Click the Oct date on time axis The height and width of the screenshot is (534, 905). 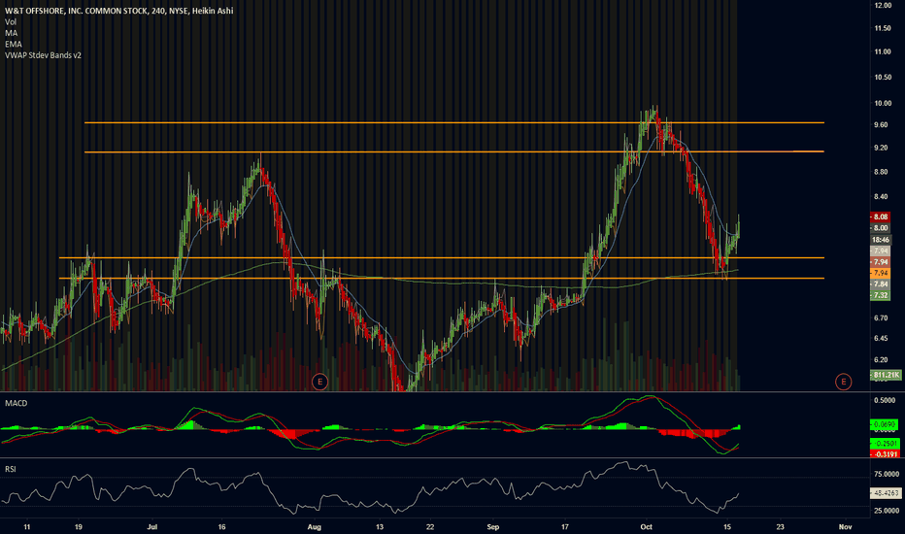click(x=647, y=527)
